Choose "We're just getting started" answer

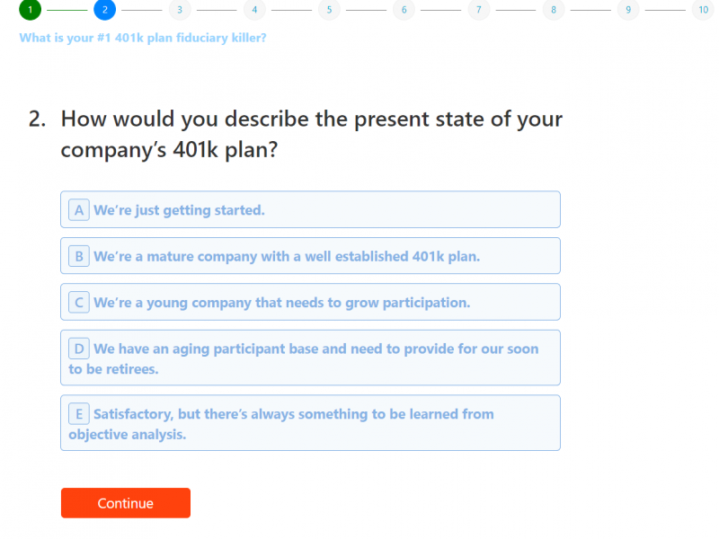(310, 210)
